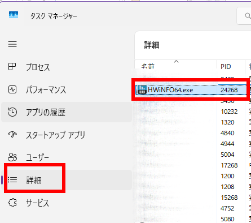The width and height of the screenshot is (251, 223).
Task: Click the 詳細 page heading
Action: (152, 45)
